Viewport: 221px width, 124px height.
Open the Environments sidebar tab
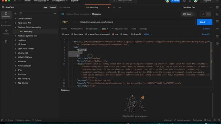[6, 23]
